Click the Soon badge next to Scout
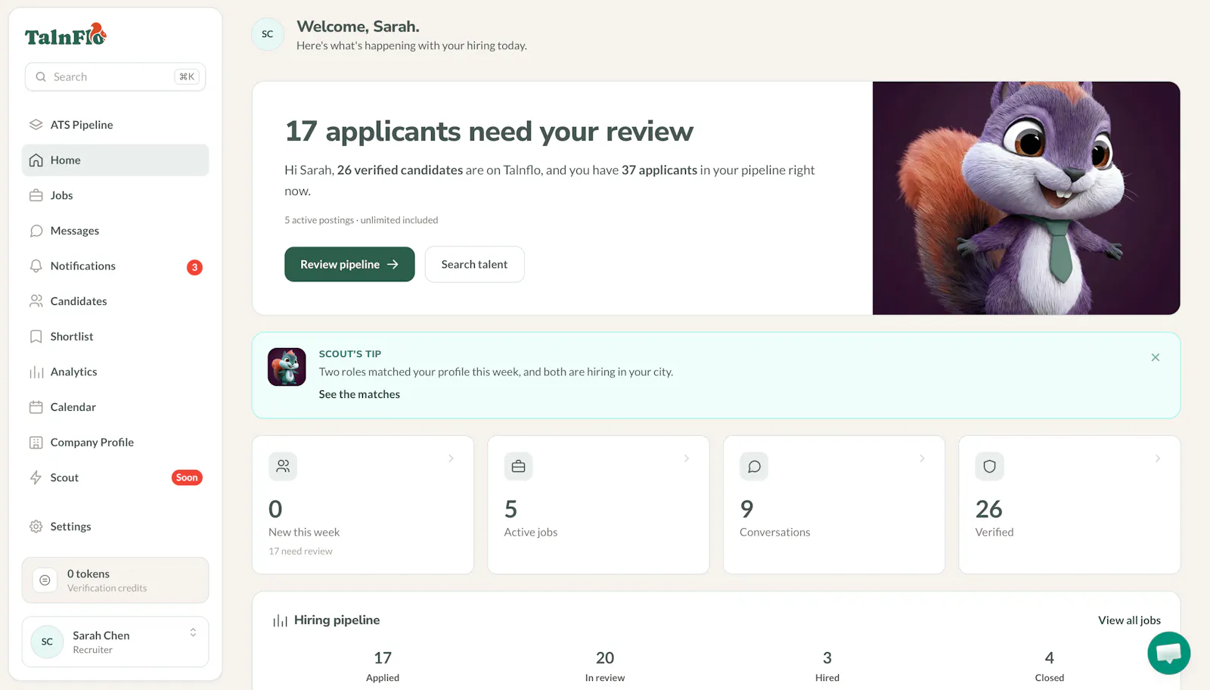Viewport: 1210px width, 690px height. (187, 477)
